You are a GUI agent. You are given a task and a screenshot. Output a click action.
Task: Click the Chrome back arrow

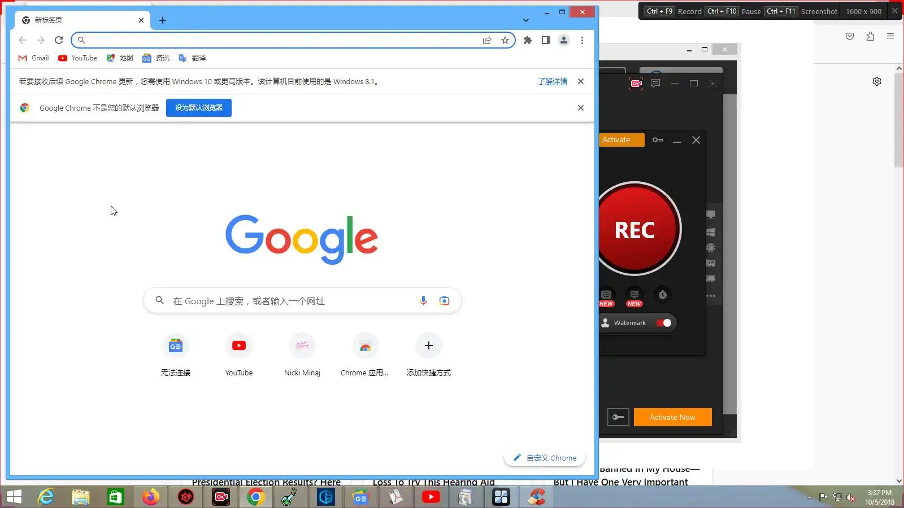pyautogui.click(x=23, y=40)
